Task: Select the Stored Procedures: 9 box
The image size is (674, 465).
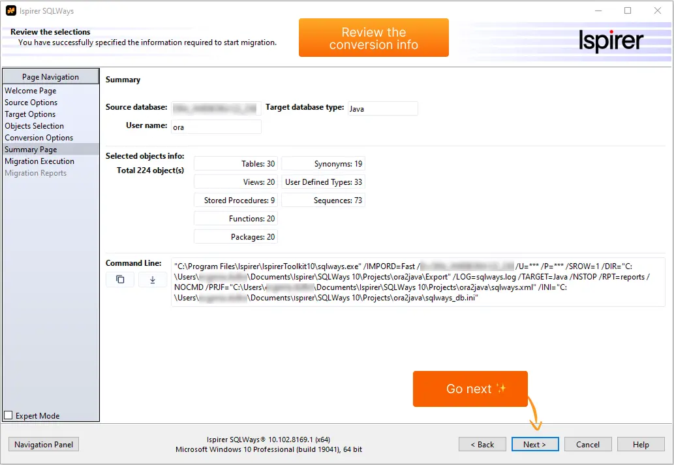Action: tap(236, 200)
